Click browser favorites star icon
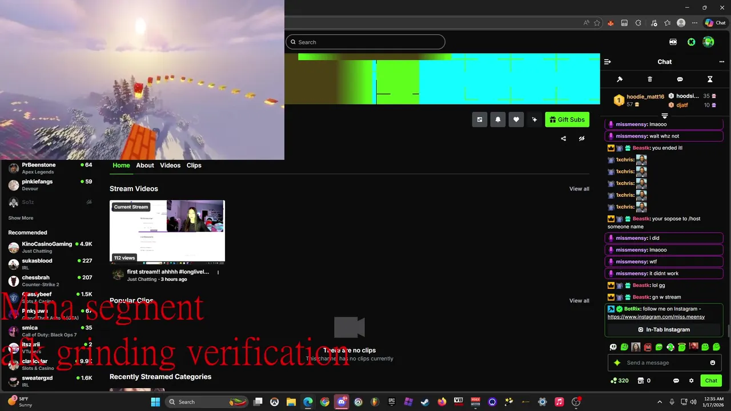Viewport: 731px width, 411px height. coord(597,23)
